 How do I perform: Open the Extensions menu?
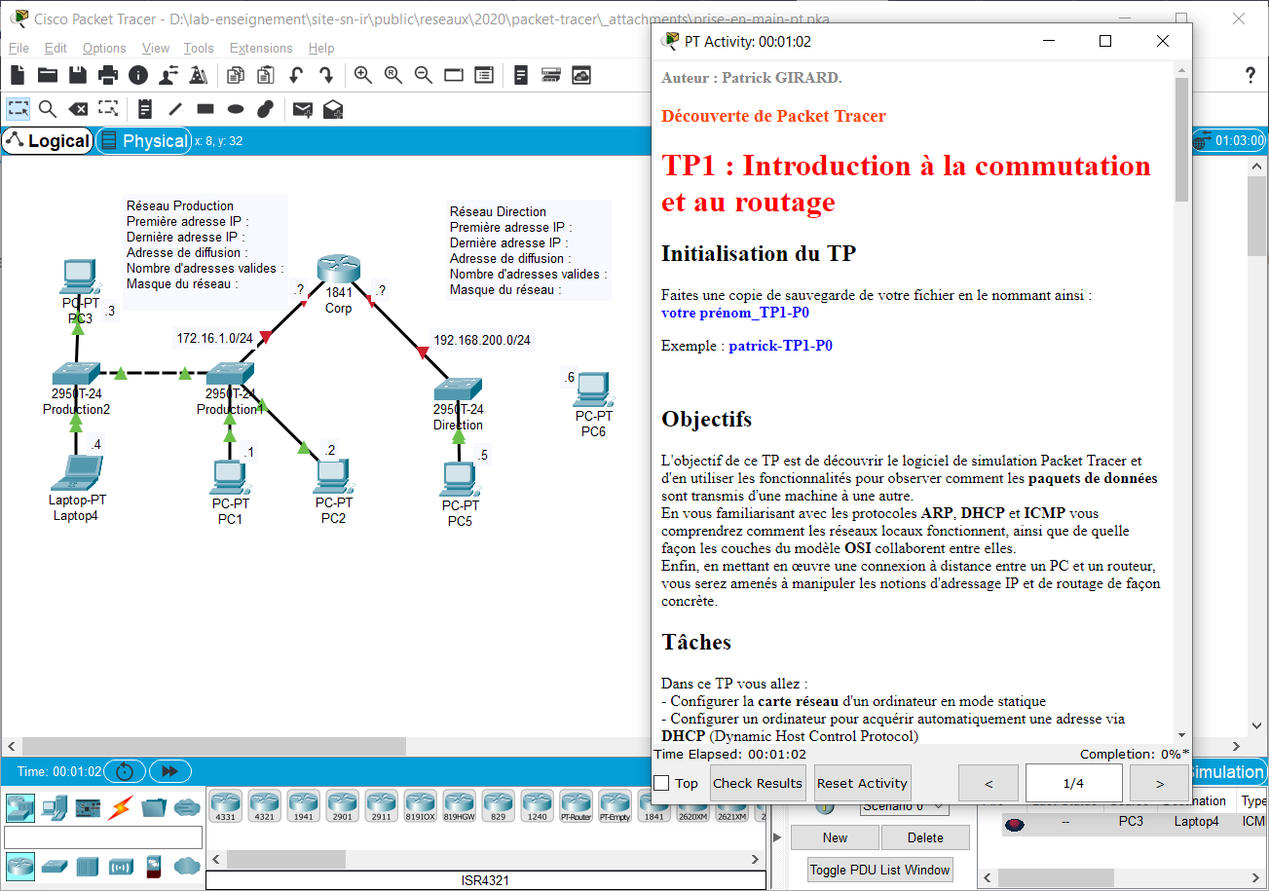(261, 48)
